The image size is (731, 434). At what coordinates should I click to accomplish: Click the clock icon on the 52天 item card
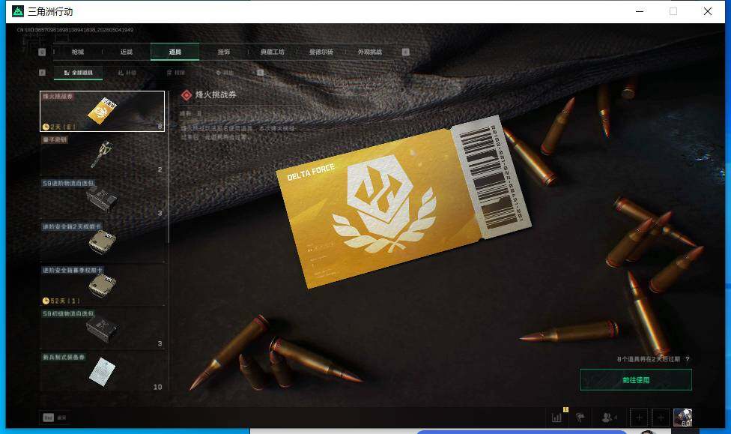pos(46,301)
